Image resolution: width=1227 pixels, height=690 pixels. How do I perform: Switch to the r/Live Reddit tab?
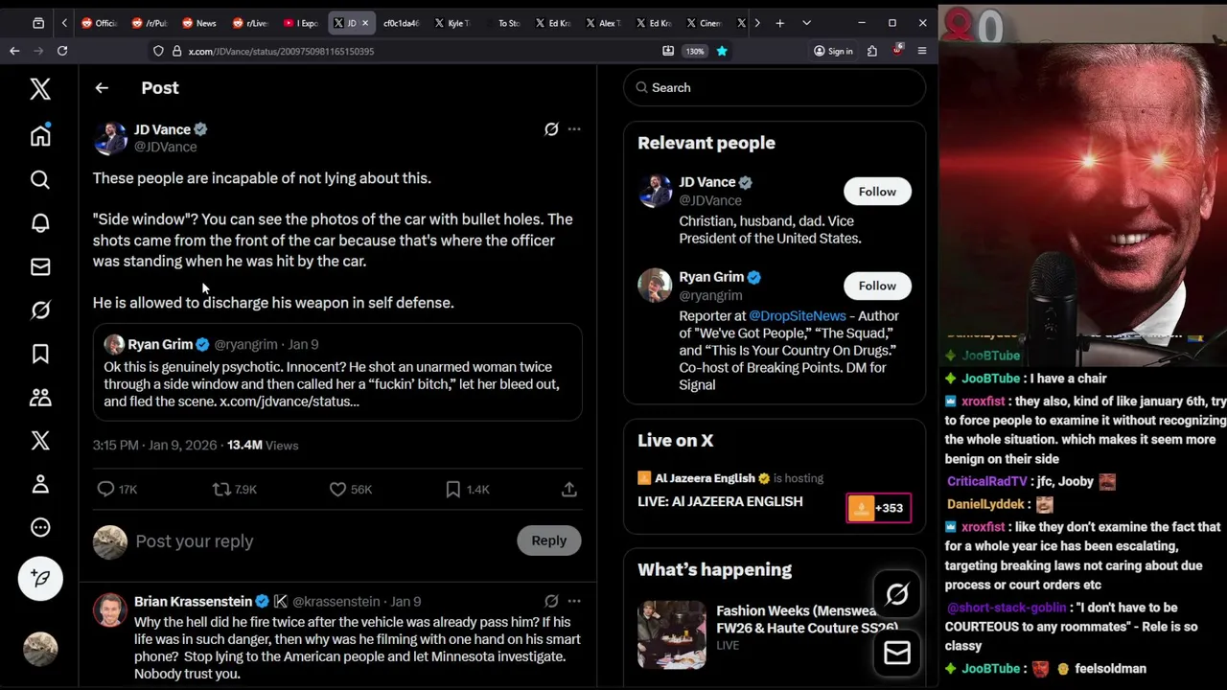[x=249, y=23]
